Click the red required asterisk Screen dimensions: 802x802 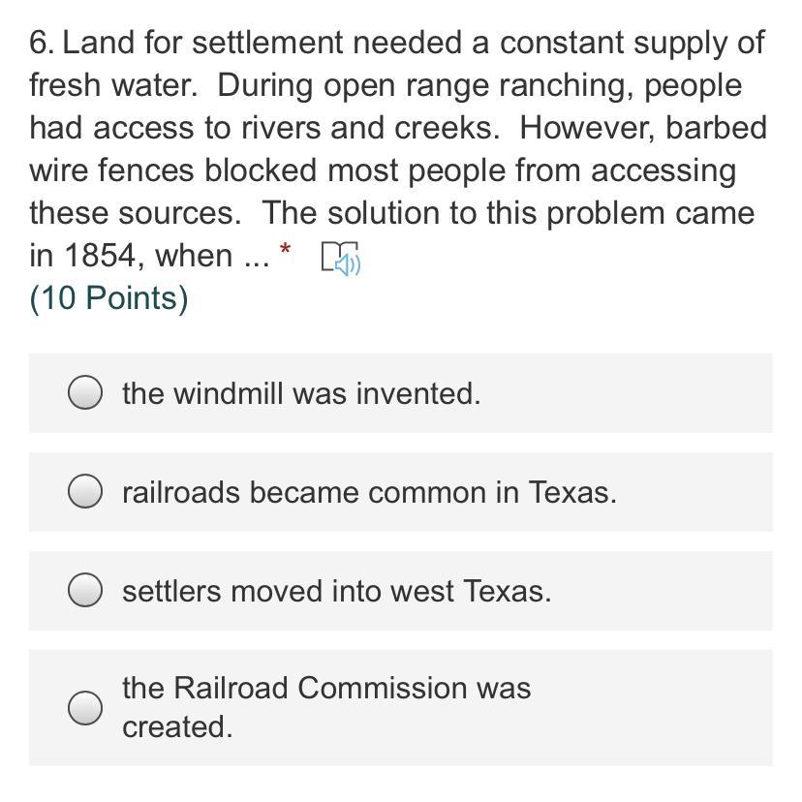(x=285, y=250)
